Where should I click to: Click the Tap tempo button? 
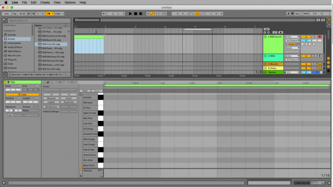point(14,13)
